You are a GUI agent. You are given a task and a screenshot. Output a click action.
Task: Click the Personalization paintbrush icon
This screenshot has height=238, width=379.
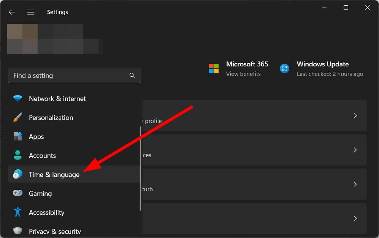pyautogui.click(x=17, y=117)
